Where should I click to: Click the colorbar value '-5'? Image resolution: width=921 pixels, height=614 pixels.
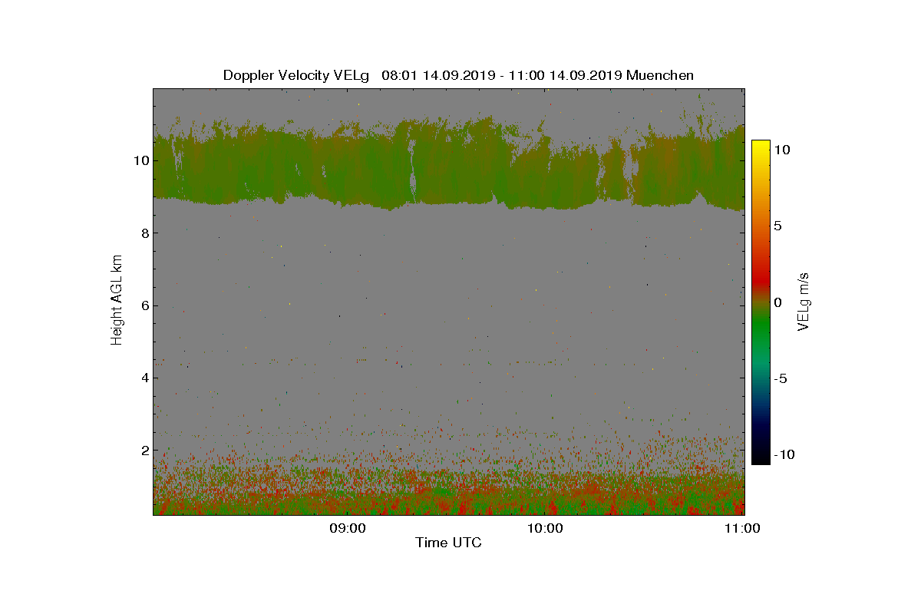click(x=780, y=378)
